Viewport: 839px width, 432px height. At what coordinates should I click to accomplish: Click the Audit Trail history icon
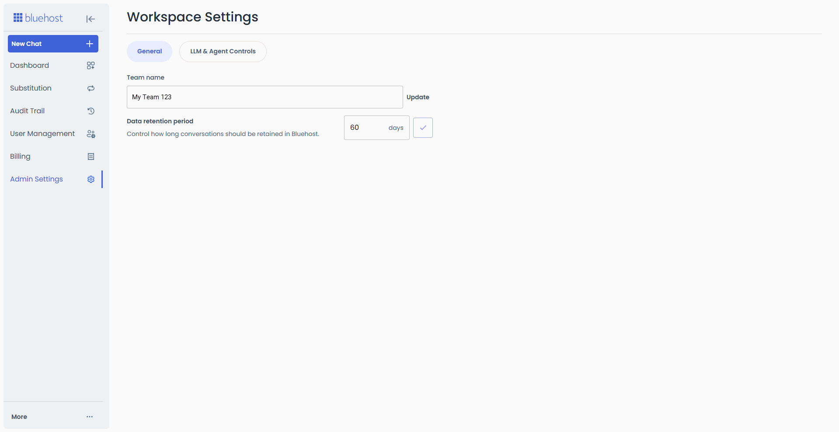(x=91, y=111)
